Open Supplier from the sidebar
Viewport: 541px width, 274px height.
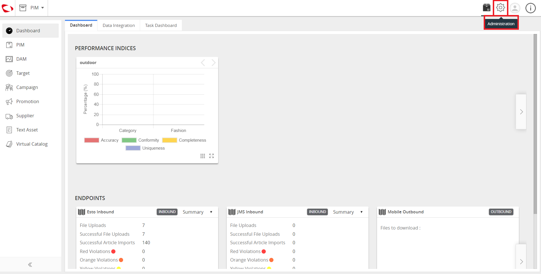click(31, 116)
